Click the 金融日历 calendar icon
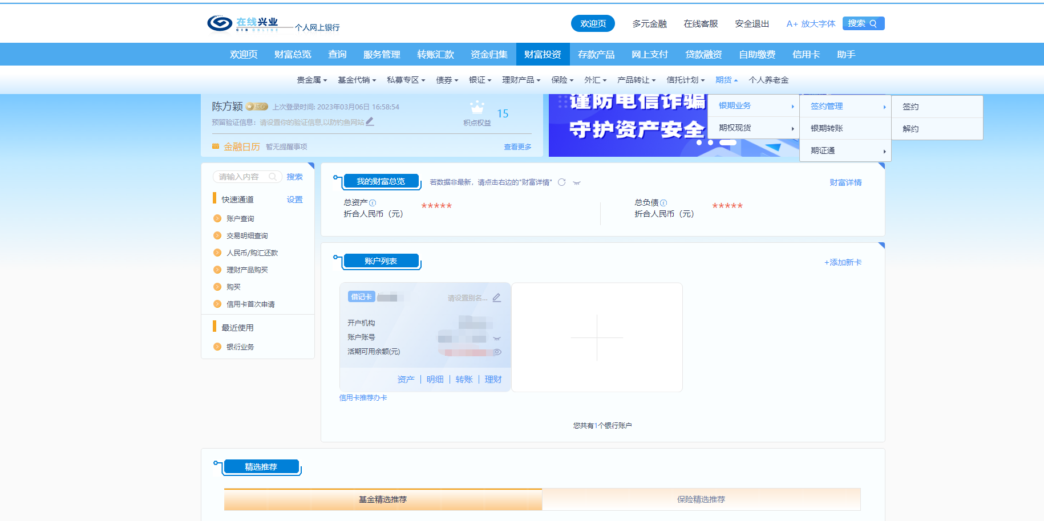Viewport: 1044px width, 521px height. point(216,146)
